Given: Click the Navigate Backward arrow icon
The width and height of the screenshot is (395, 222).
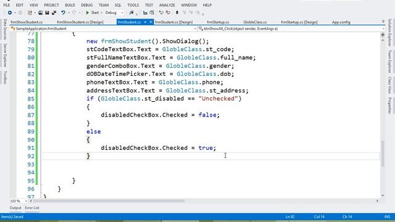Looking at the screenshot, I should 10,12.
